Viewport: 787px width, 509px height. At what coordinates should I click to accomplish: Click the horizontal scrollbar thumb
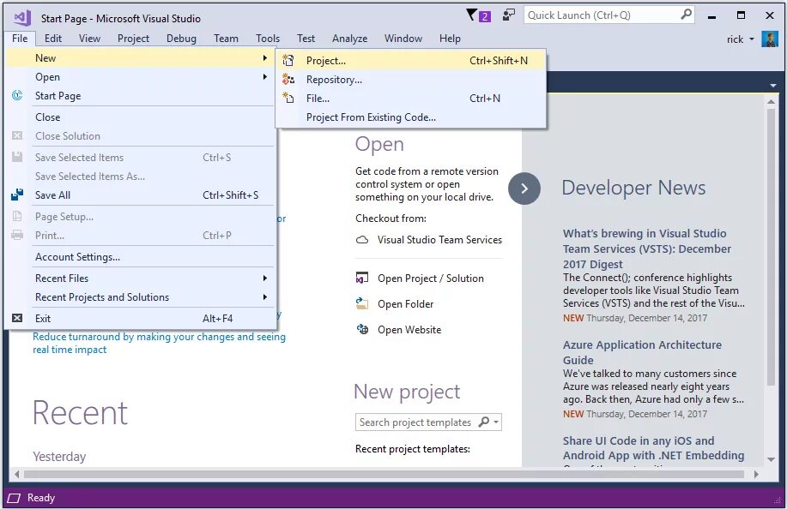[384, 474]
